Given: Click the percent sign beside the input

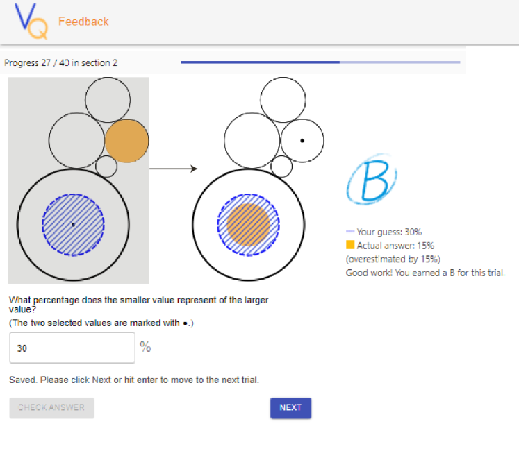Looking at the screenshot, I should [x=145, y=347].
